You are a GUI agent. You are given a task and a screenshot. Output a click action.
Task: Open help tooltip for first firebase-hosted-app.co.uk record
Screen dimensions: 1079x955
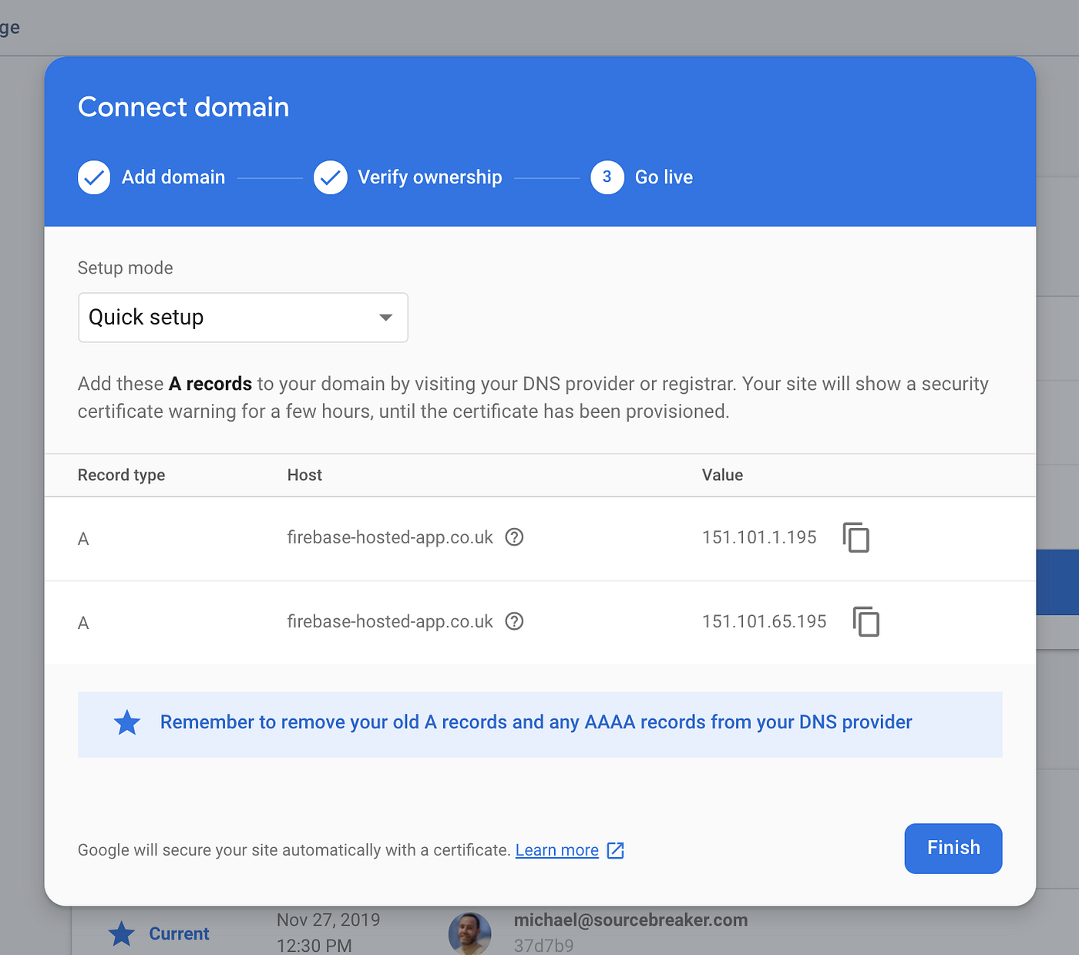pyautogui.click(x=514, y=537)
